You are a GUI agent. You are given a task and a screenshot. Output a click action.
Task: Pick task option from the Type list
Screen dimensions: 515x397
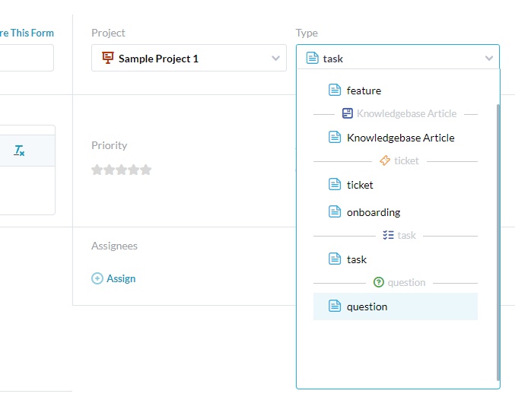[x=357, y=259]
